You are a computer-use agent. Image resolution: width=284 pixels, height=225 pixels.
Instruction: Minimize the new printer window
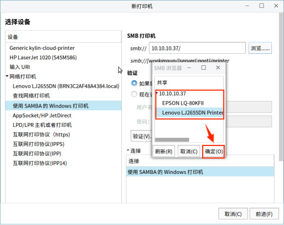[247, 6]
